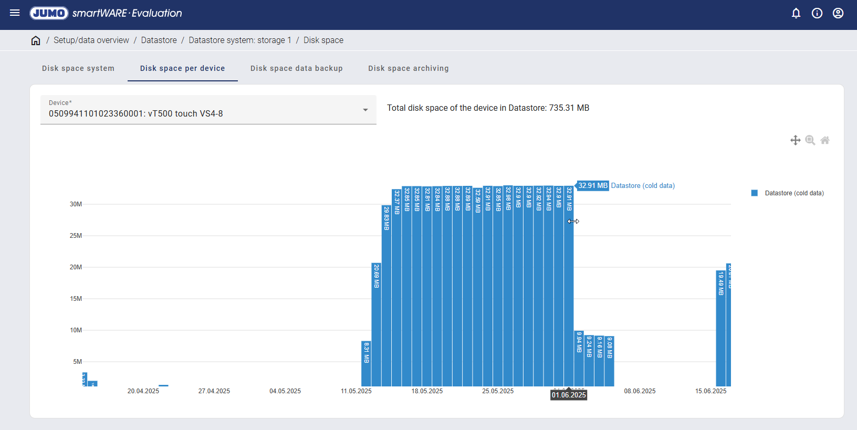Select the chart pan tool
This screenshot has height=430, width=857.
pos(796,140)
